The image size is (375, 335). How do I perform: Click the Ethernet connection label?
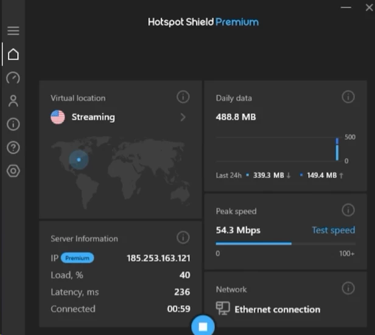[x=278, y=309]
